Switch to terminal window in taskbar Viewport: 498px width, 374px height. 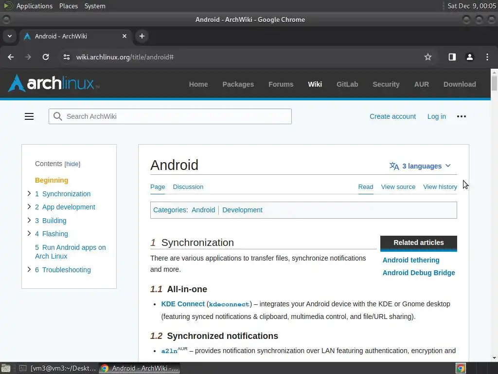point(57,368)
